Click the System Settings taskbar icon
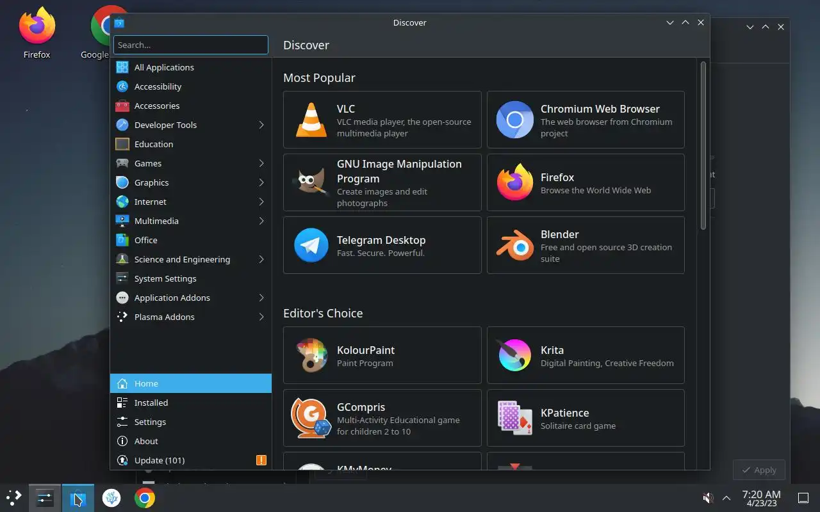Viewport: 820px width, 512px height. [44, 498]
